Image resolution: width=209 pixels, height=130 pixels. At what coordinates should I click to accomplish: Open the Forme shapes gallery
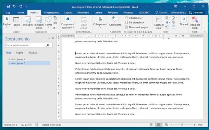point(49,22)
